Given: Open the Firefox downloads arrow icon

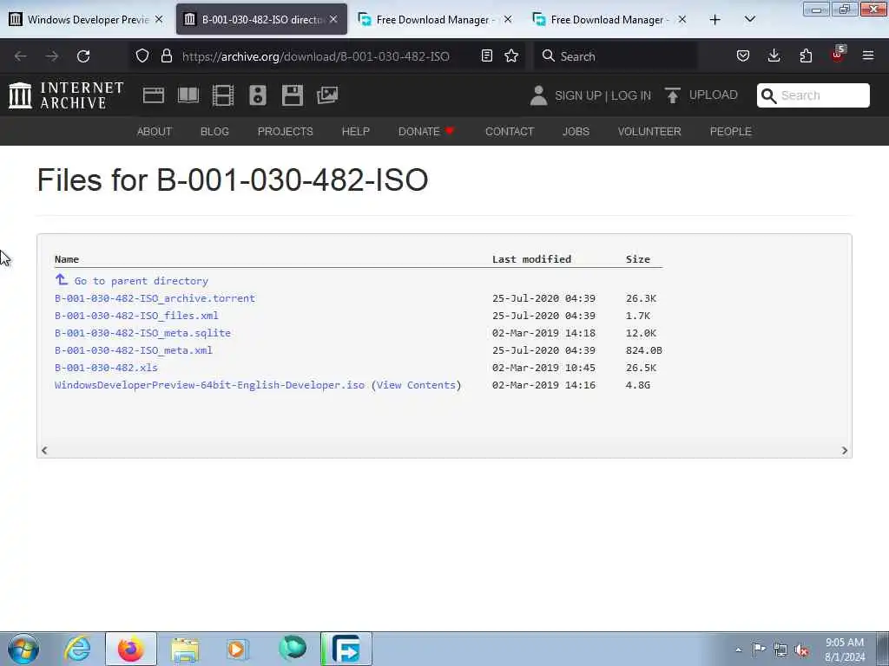Looking at the screenshot, I should click(x=774, y=55).
